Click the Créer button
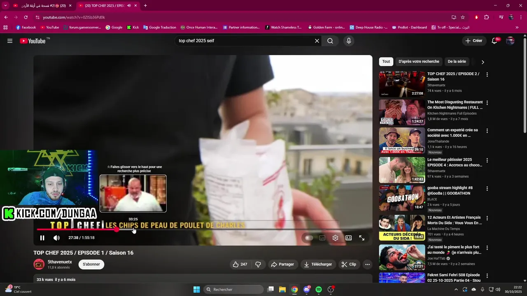 point(473,41)
